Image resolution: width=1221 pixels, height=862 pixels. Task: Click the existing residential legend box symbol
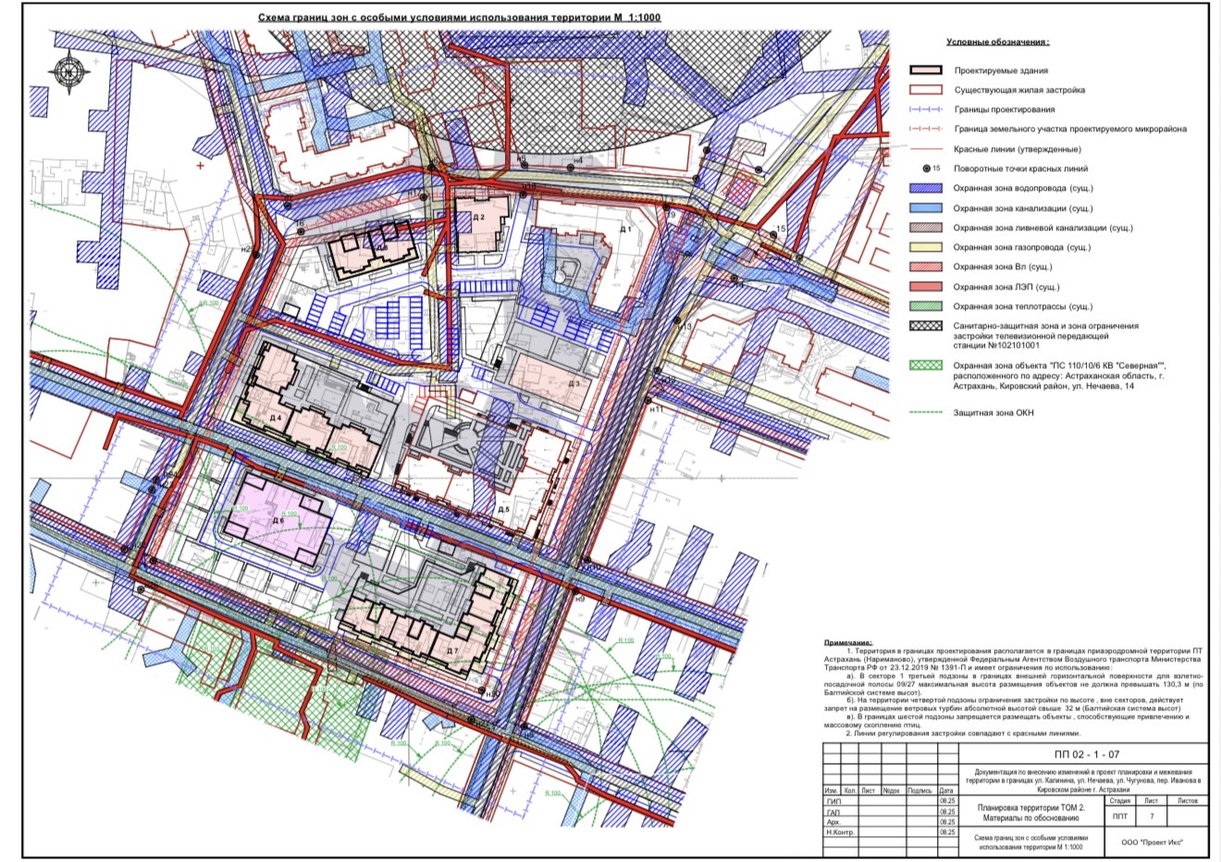926,90
